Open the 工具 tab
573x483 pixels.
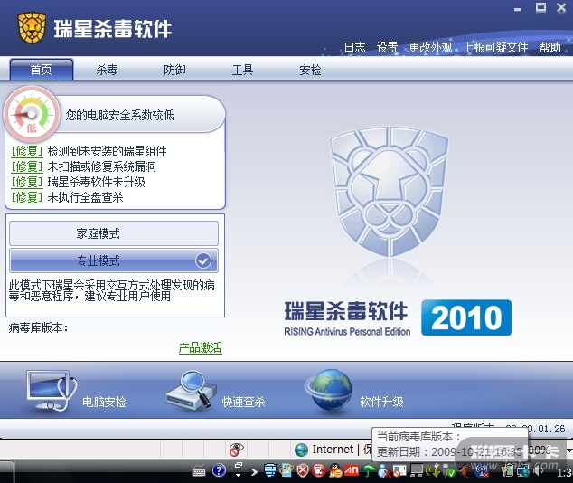242,70
